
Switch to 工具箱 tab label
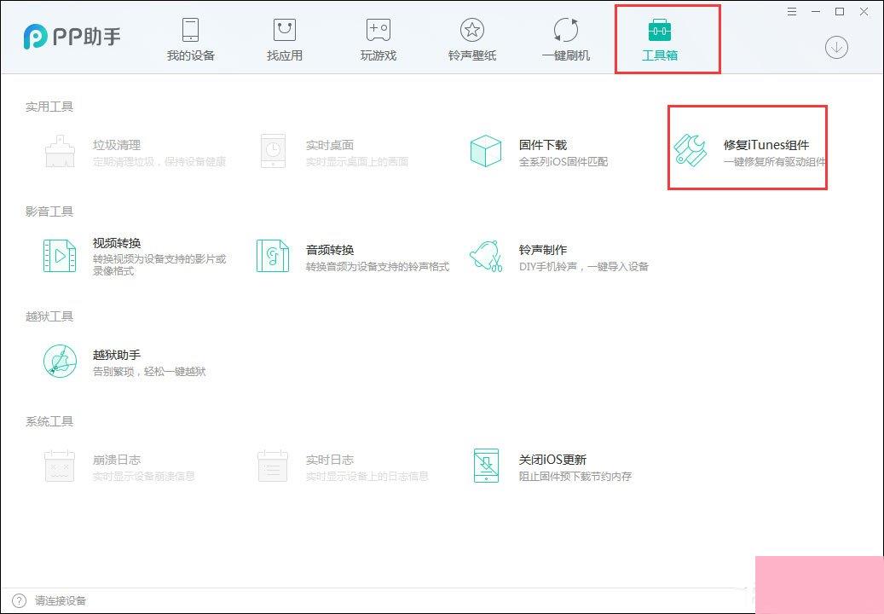[660, 55]
